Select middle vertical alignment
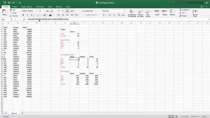210x118 pixels. [x=63, y=11]
